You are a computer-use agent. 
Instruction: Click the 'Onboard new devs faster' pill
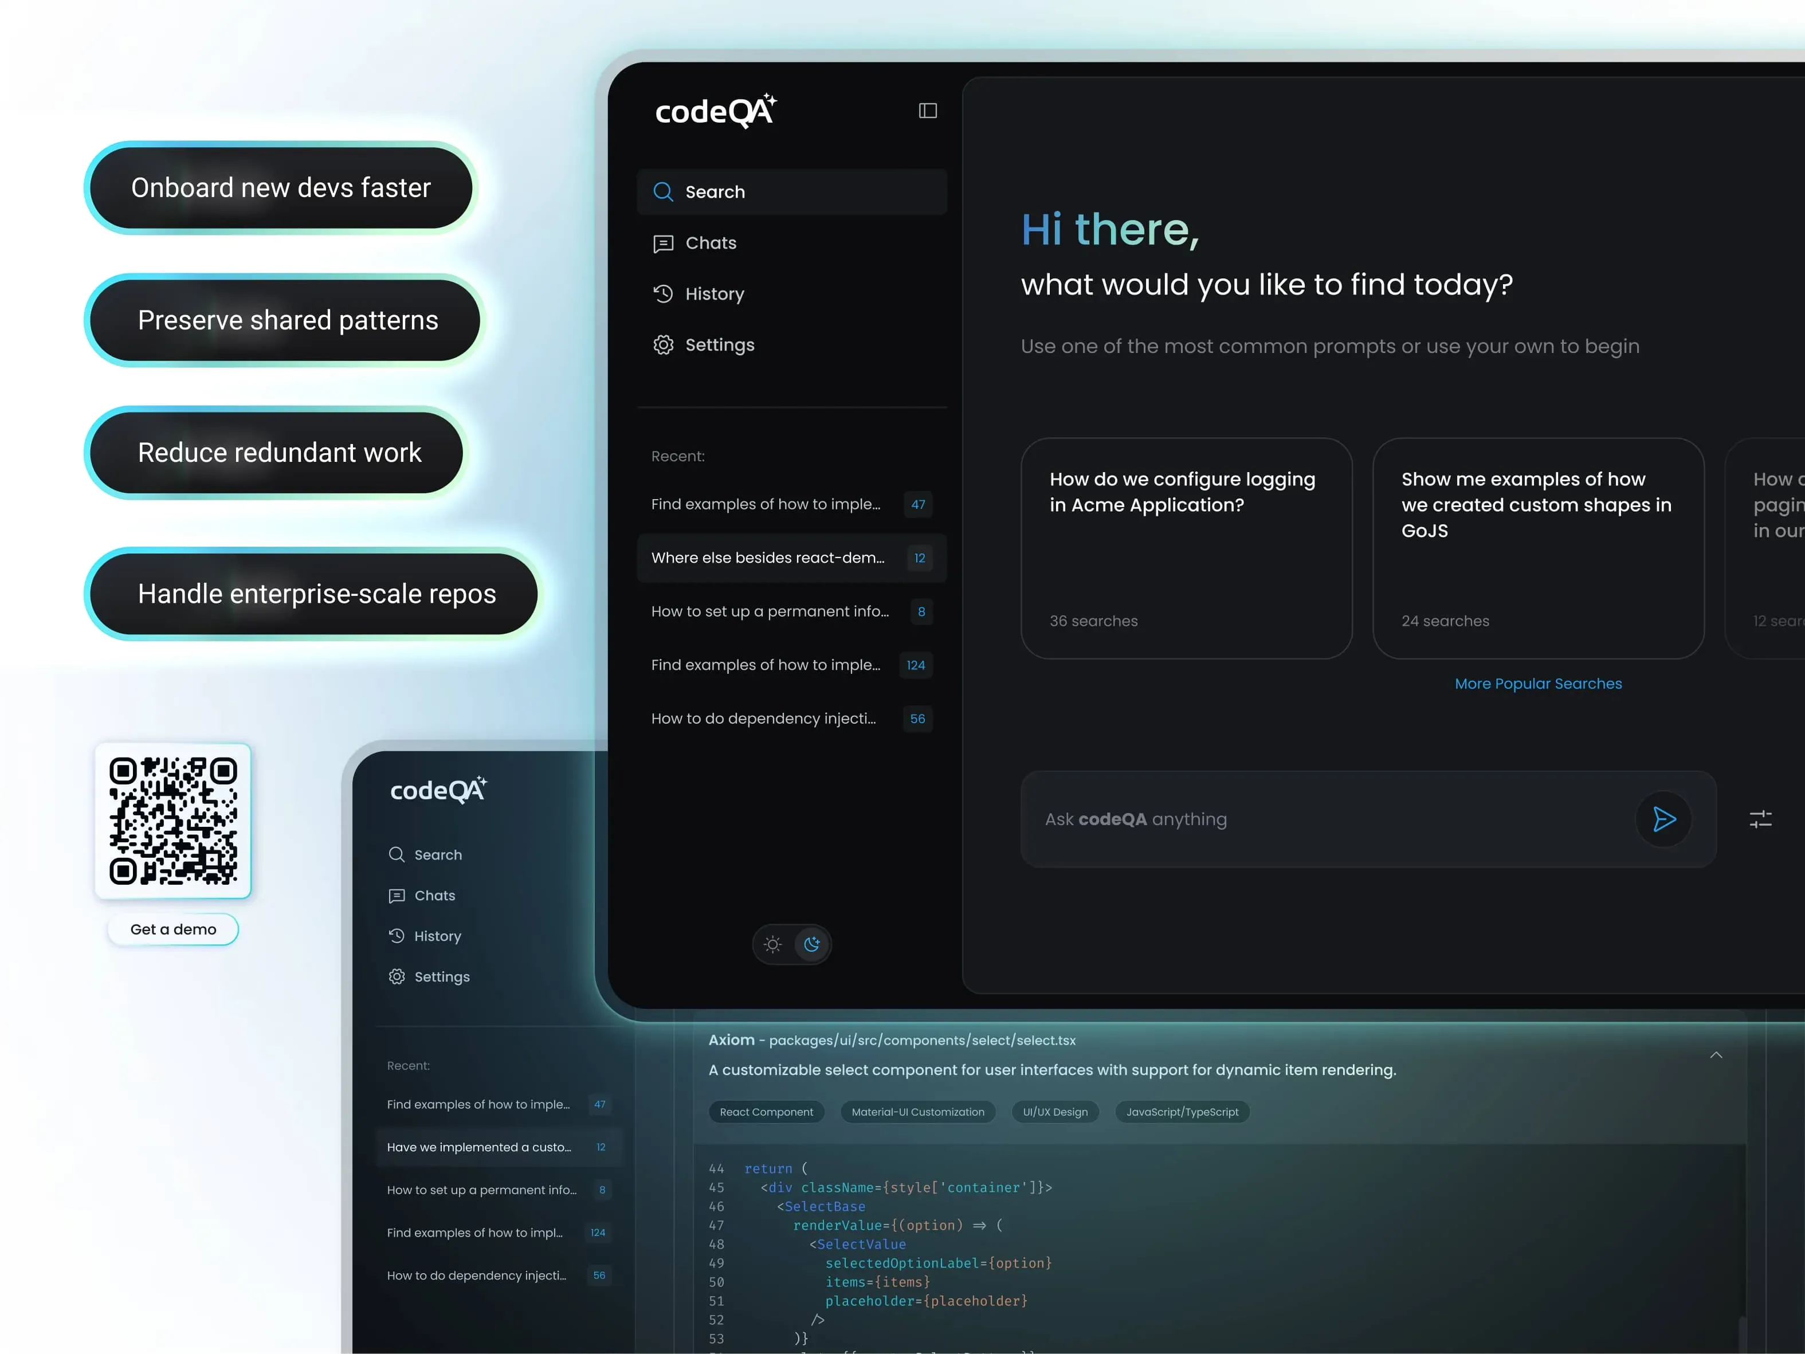coord(281,188)
